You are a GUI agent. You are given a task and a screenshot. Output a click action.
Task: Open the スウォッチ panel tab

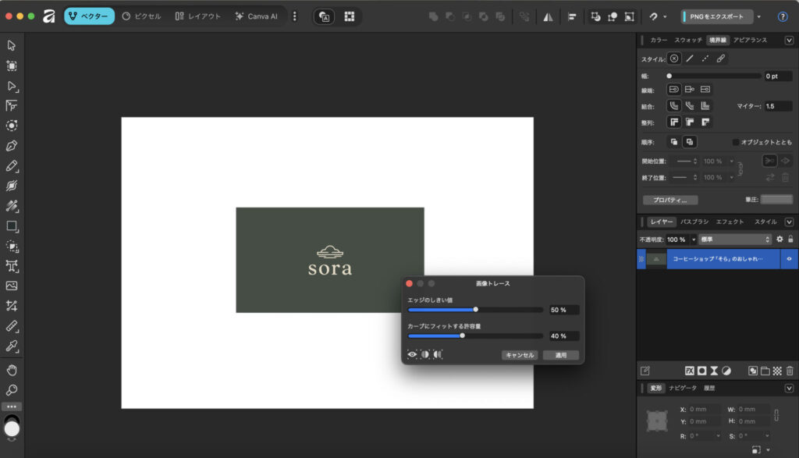688,40
